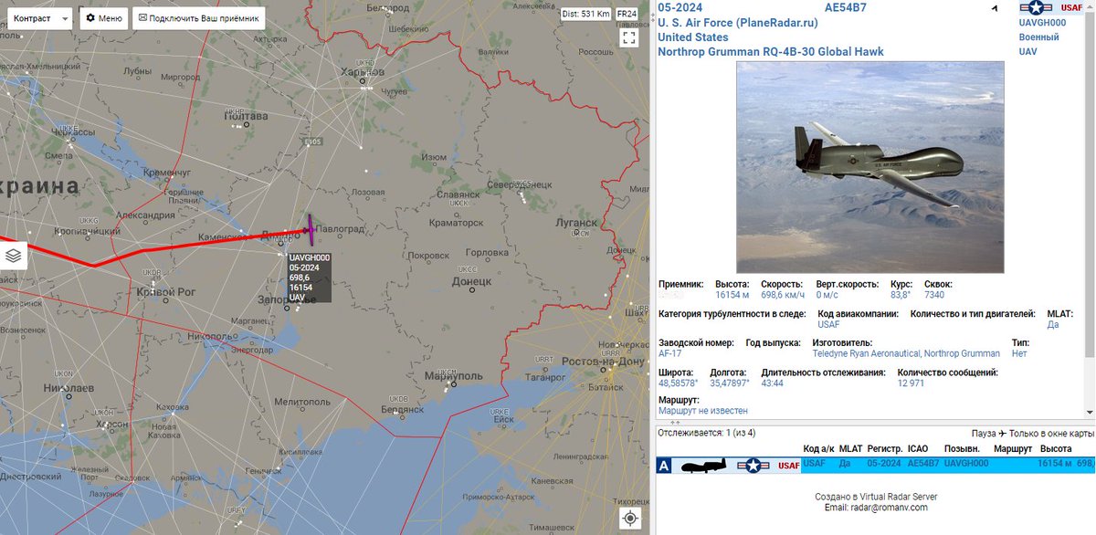This screenshot has height=535, width=1096.
Task: Open registration link 05-2024 in detail header
Action: (680, 7)
